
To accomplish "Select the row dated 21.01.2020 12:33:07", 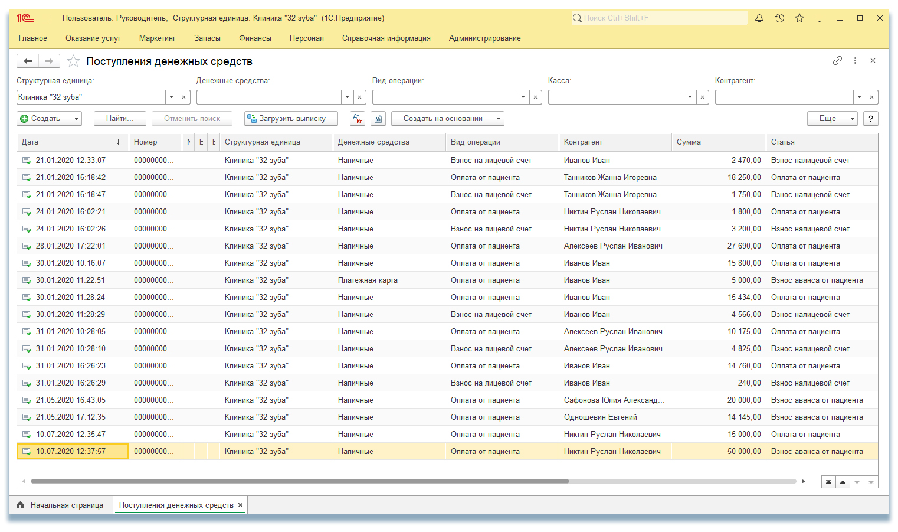I will (x=447, y=161).
